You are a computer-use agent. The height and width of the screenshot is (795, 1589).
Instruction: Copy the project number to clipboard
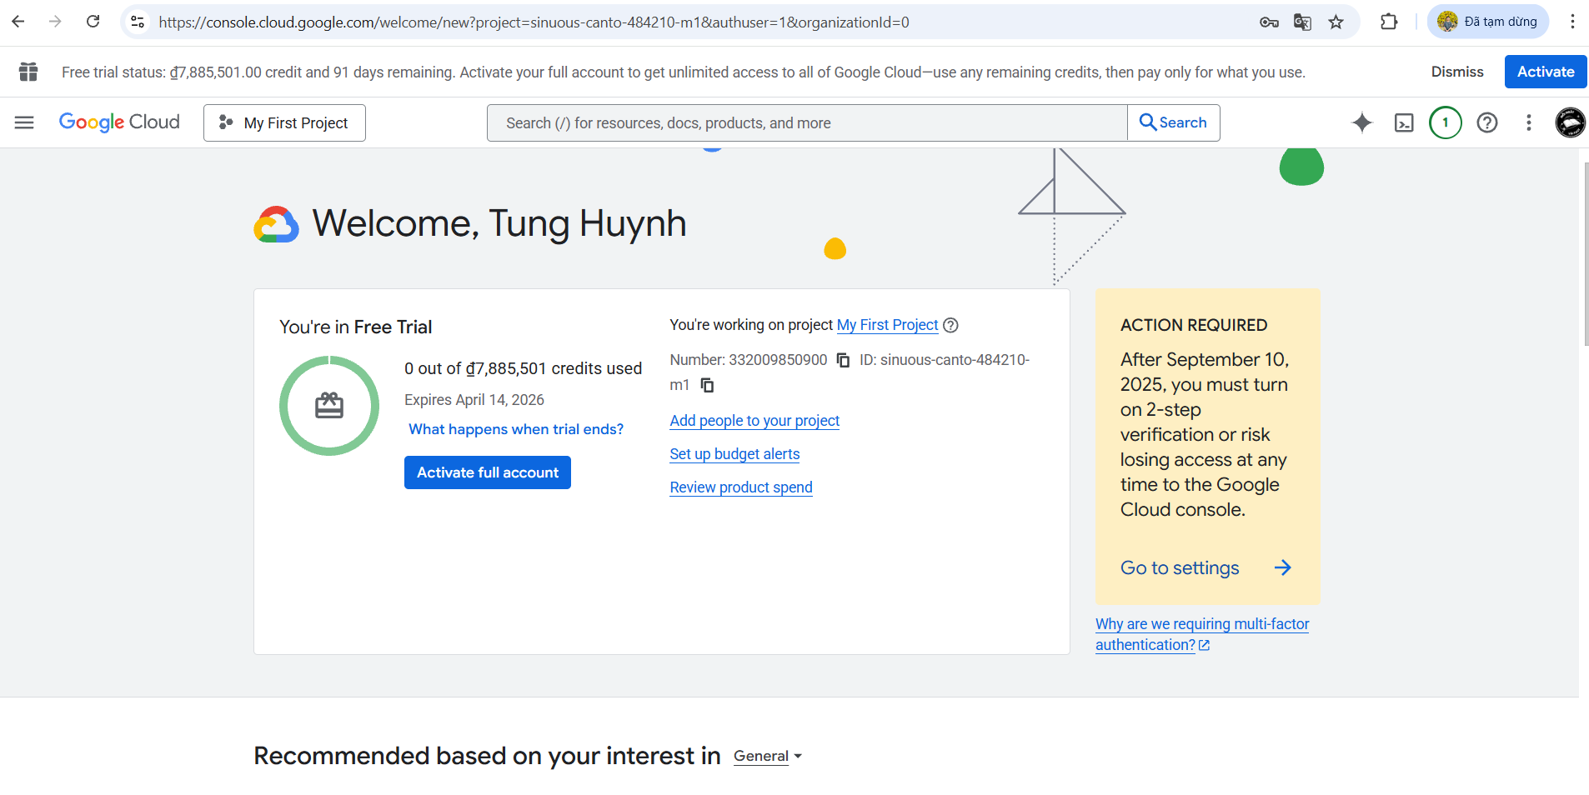coord(843,360)
